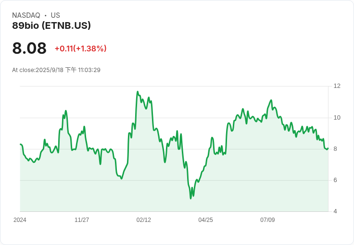This screenshot has height=245, width=354.
Task: Click the final point of the price line
Action: [x=328, y=148]
